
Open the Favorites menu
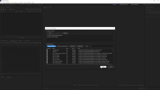20,2
